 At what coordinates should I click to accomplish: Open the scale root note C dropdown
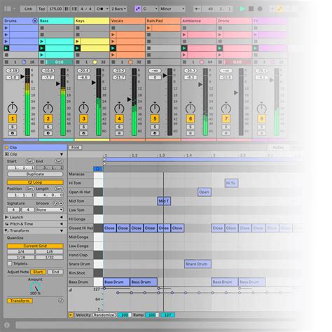(x=151, y=9)
